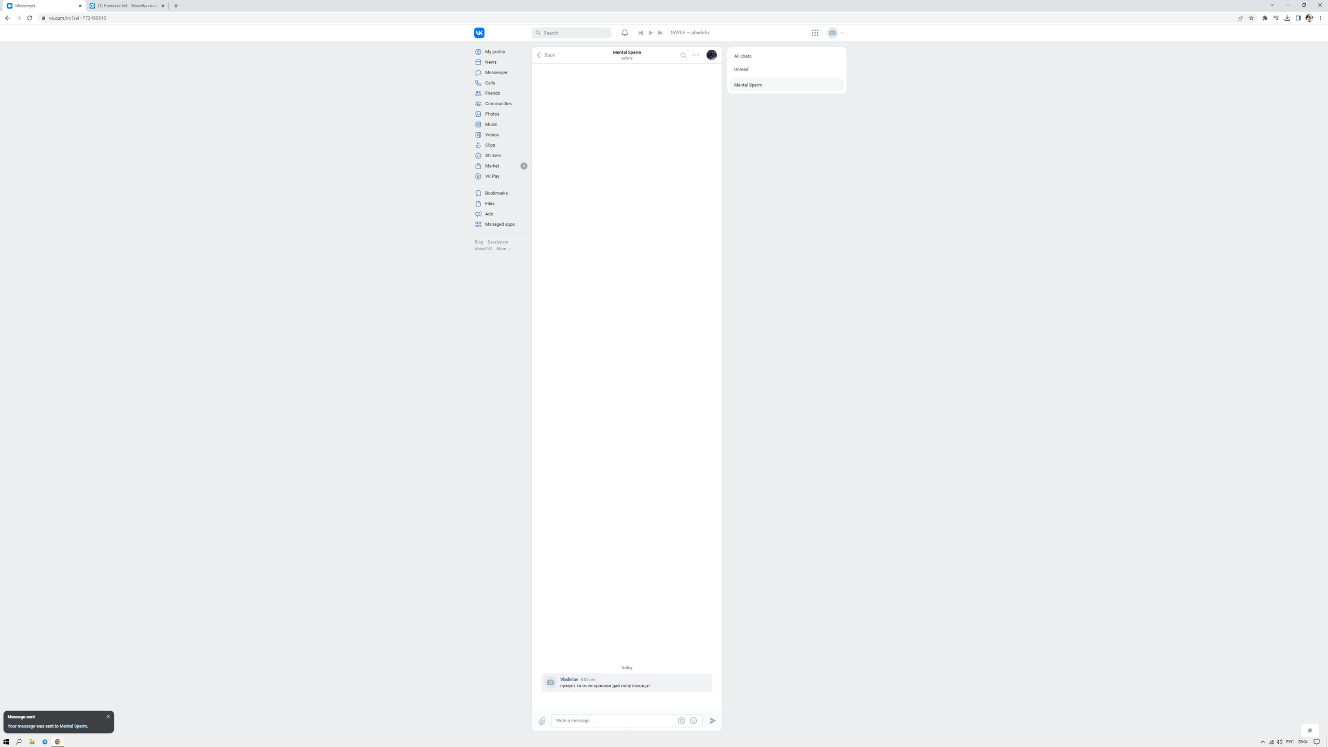Click the attach file paperclip icon
This screenshot has height=747, width=1328.
[x=542, y=721]
